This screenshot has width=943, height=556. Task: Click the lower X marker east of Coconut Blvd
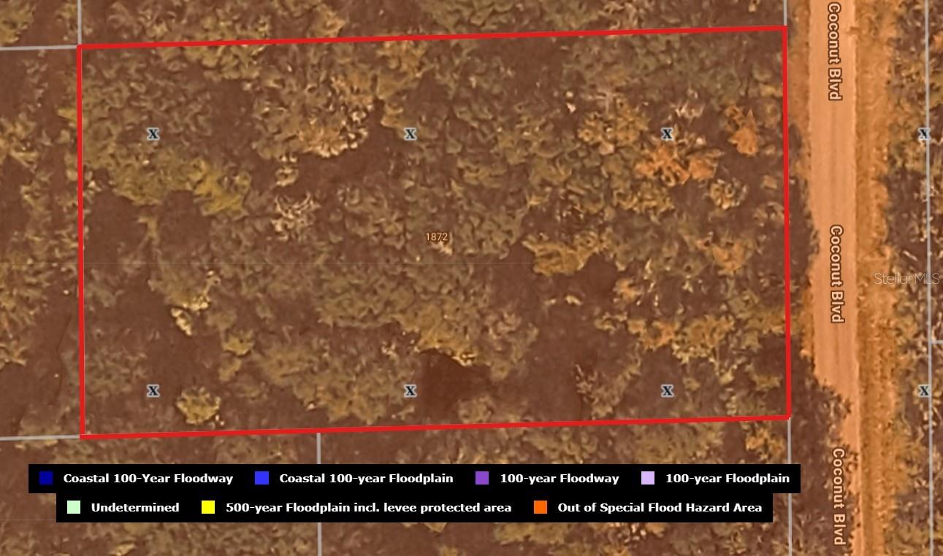[x=924, y=391]
